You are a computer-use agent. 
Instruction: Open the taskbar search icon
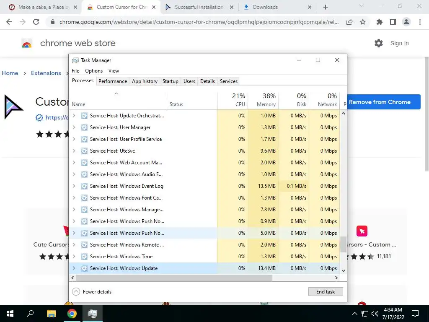[x=30, y=314]
